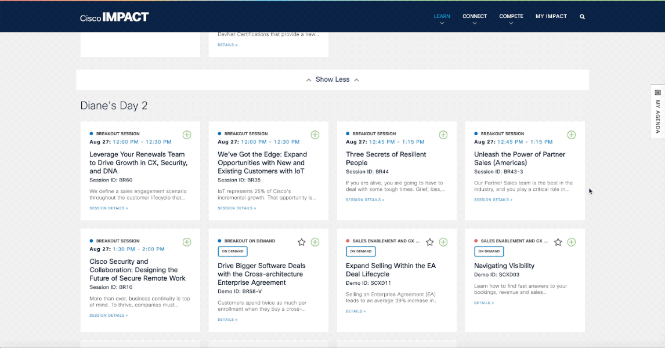Screen dimensions: 665x348
Task: Open the My Agenda side panel
Action: click(x=657, y=111)
